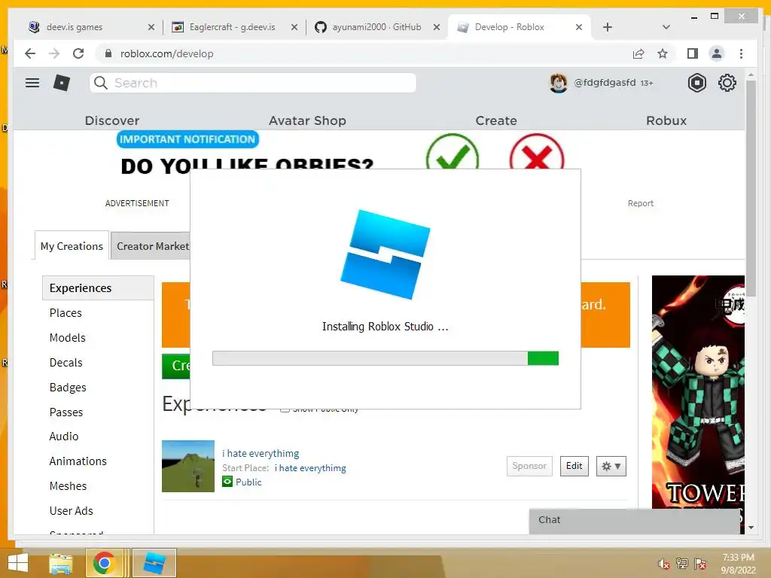
Task: Click the Edit button for i hate everythimg
Action: tap(574, 466)
